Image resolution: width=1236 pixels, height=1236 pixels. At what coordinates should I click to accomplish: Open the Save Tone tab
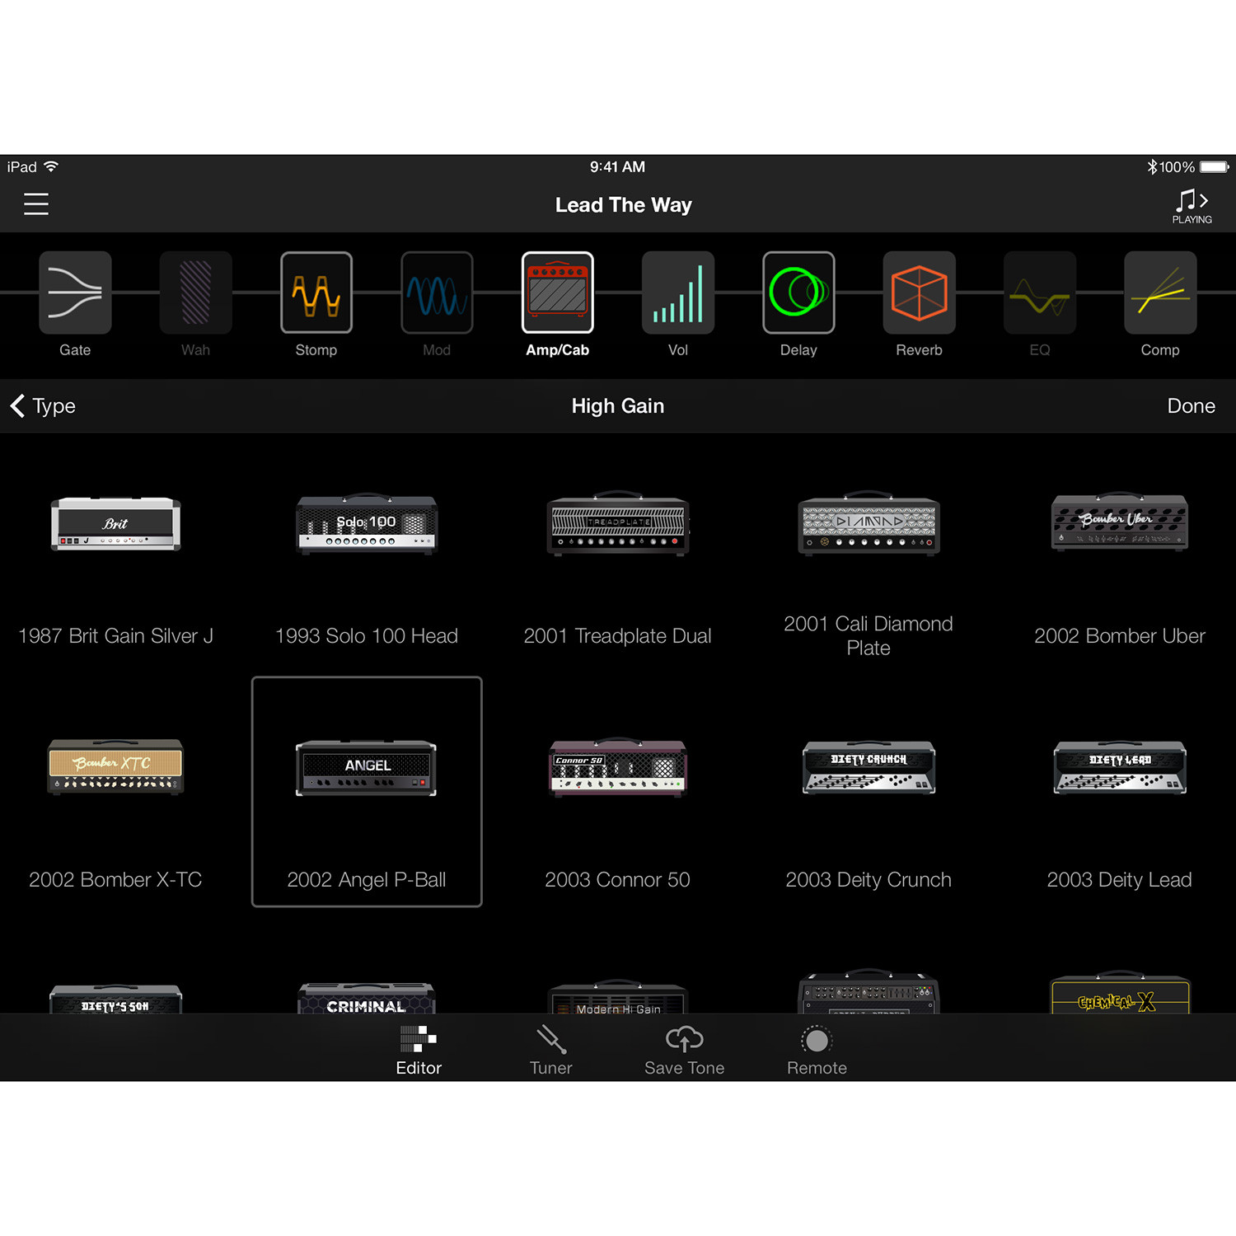(x=684, y=1050)
